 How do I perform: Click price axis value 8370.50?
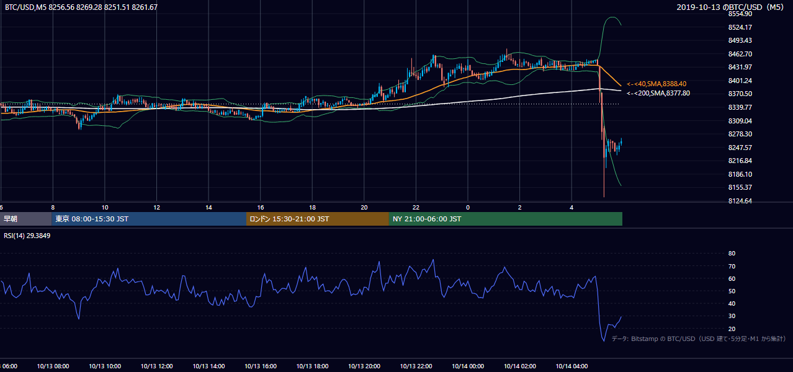coord(740,94)
